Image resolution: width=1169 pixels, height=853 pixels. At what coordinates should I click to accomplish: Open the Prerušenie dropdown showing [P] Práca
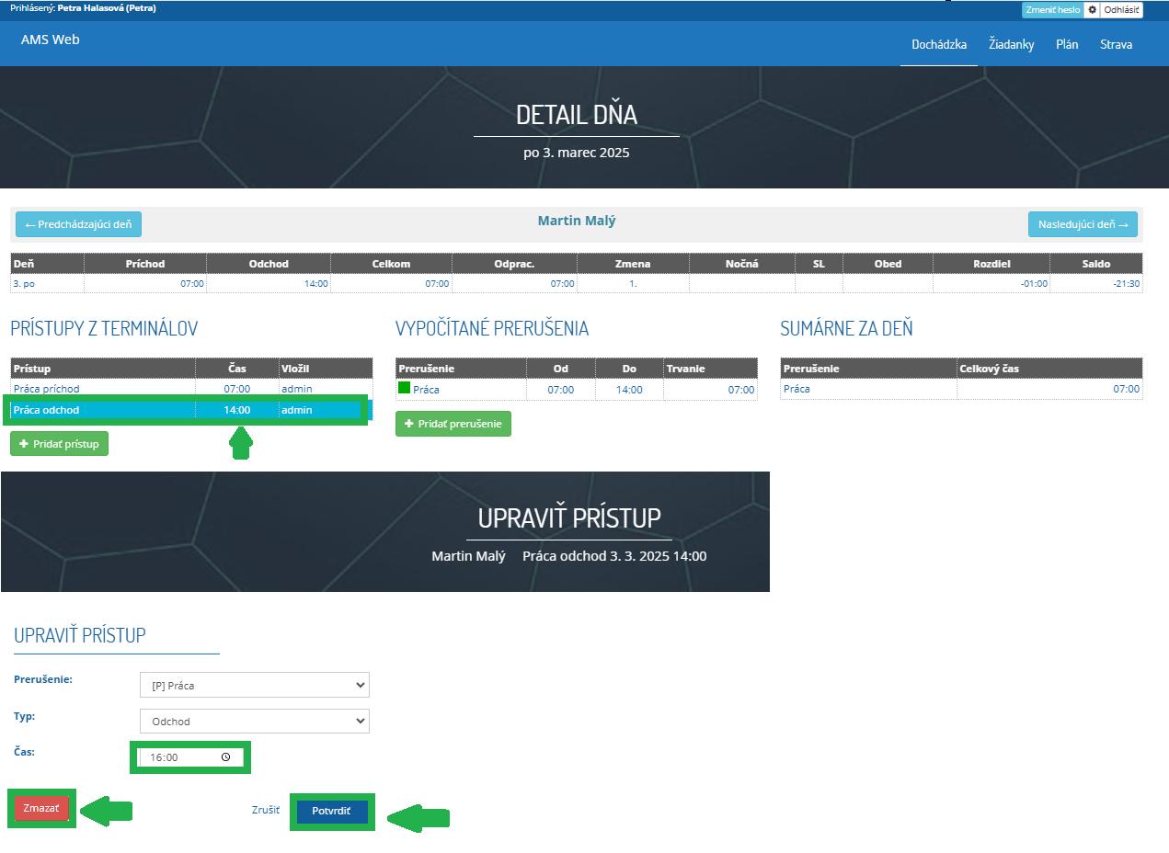click(255, 685)
